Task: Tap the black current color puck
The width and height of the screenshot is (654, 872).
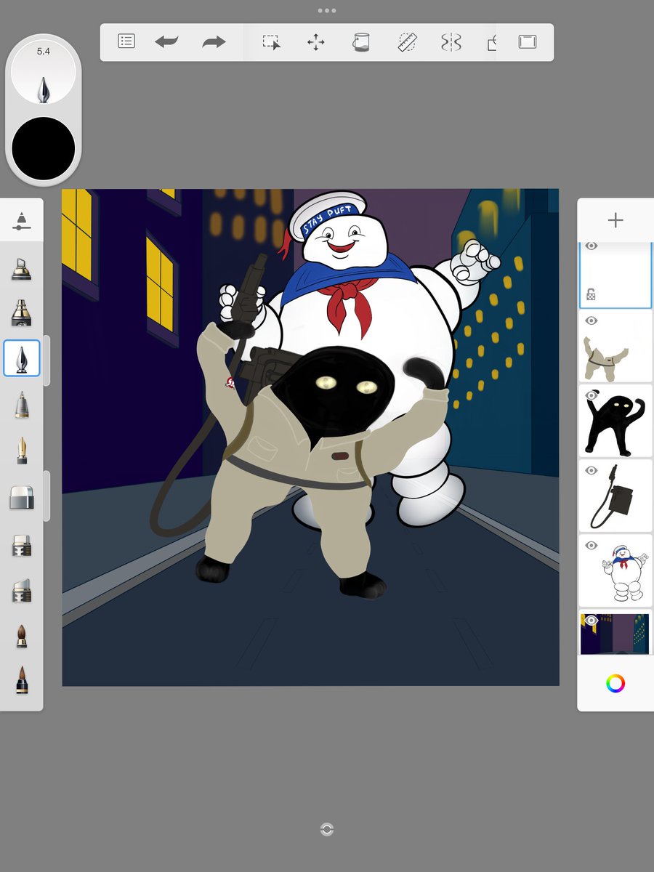Action: 44,148
